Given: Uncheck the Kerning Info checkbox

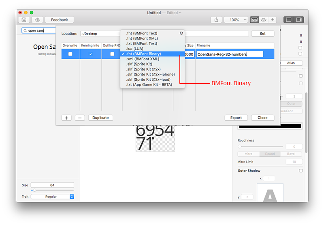Looking at the screenshot, I should (90, 54).
